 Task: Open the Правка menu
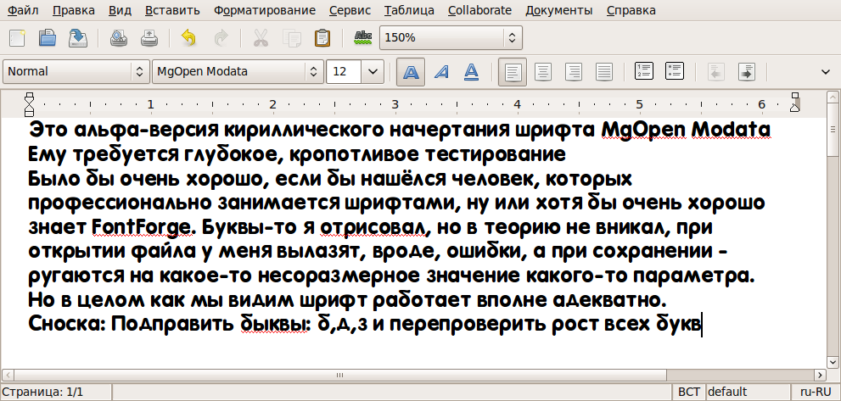pyautogui.click(x=74, y=10)
